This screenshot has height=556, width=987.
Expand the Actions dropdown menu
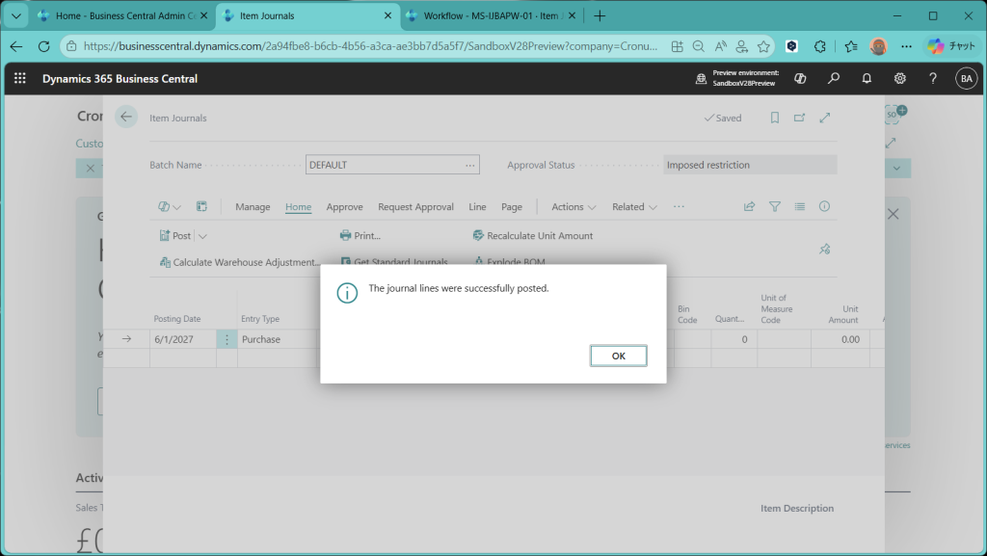point(574,206)
